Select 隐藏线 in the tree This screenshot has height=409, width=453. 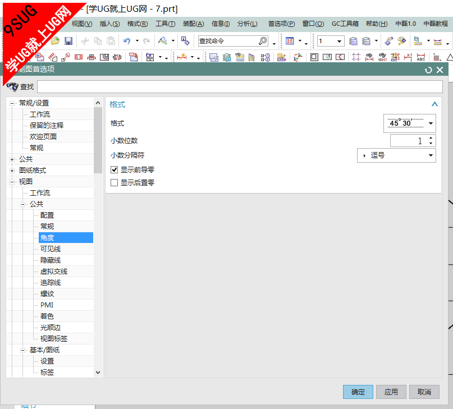[x=51, y=260]
